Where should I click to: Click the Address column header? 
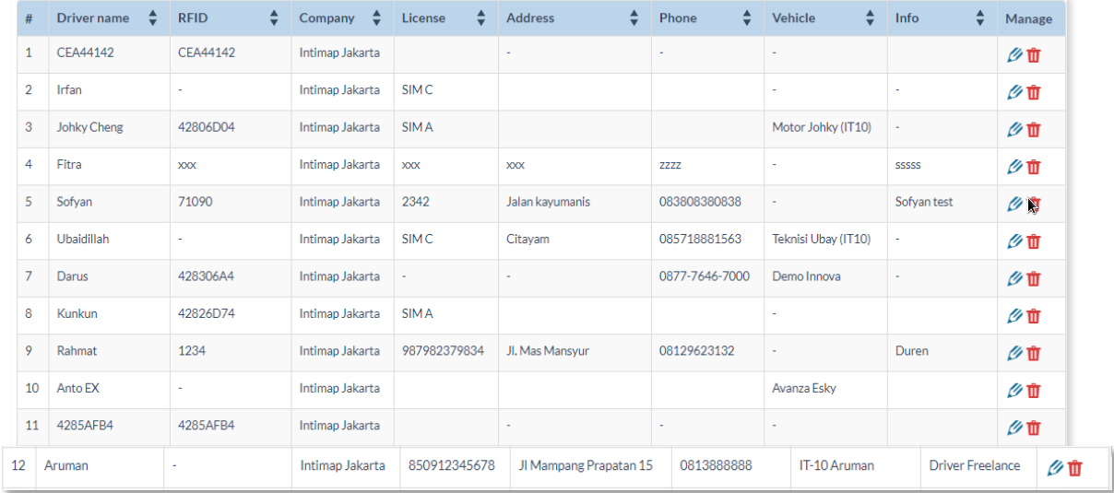click(530, 18)
